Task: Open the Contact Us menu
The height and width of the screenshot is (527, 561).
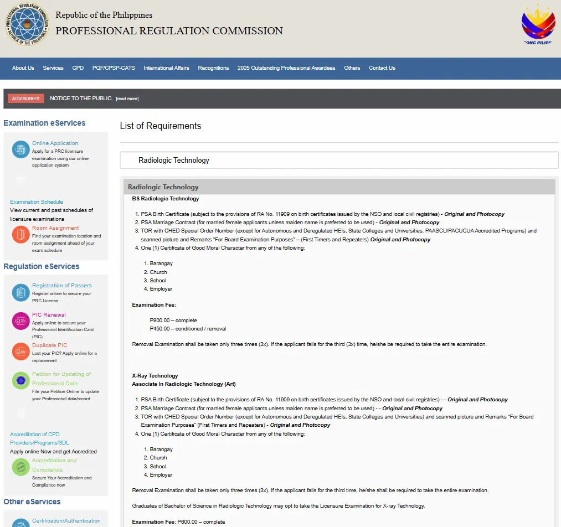Action: coord(382,68)
